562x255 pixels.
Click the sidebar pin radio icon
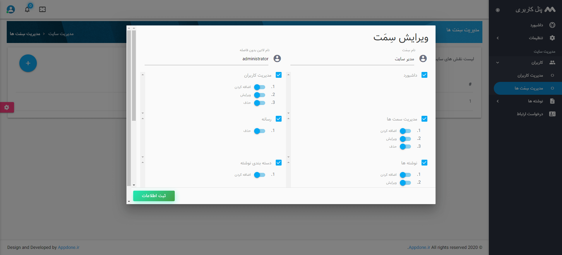(498, 10)
